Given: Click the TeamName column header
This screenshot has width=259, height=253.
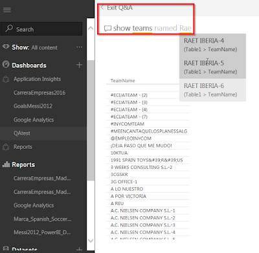Looking at the screenshot, I should (x=123, y=81).
